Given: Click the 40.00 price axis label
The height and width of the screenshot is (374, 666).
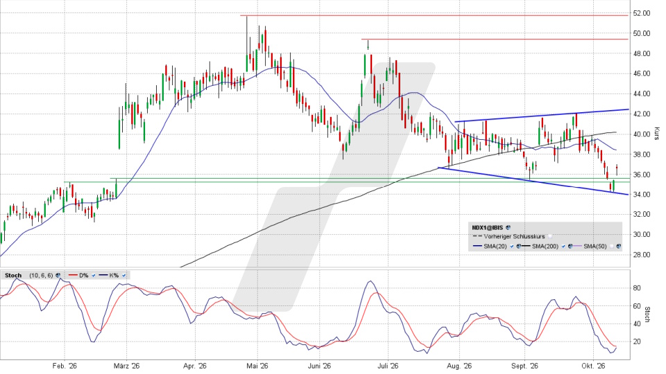Looking at the screenshot, I should pyautogui.click(x=641, y=134).
